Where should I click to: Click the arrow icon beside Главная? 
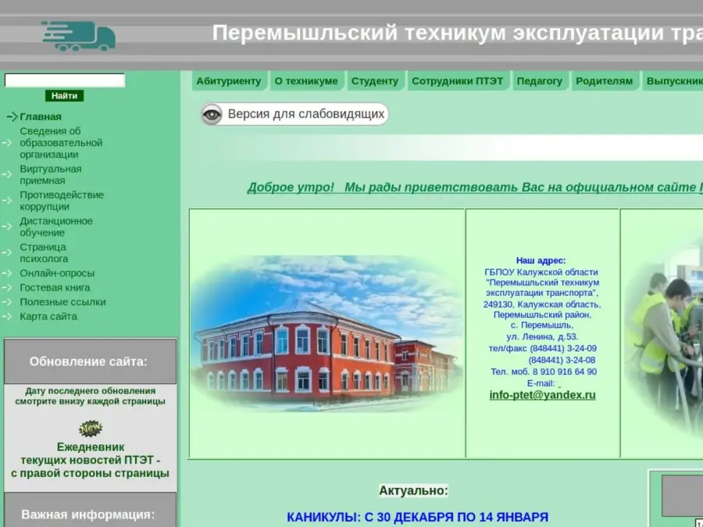12,117
